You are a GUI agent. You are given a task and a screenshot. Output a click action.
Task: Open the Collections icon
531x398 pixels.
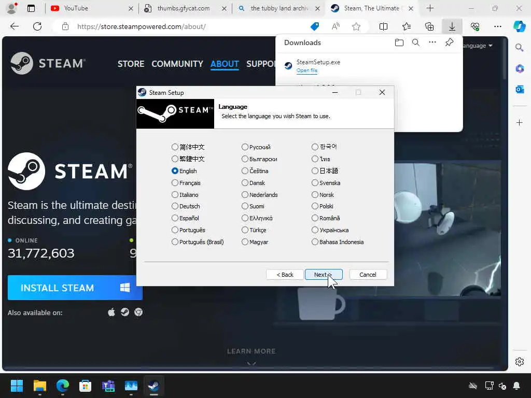[x=429, y=26]
